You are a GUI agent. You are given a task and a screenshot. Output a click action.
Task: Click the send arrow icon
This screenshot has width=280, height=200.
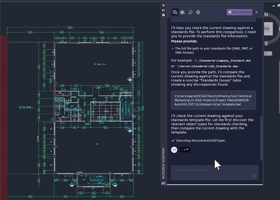[x=254, y=176]
